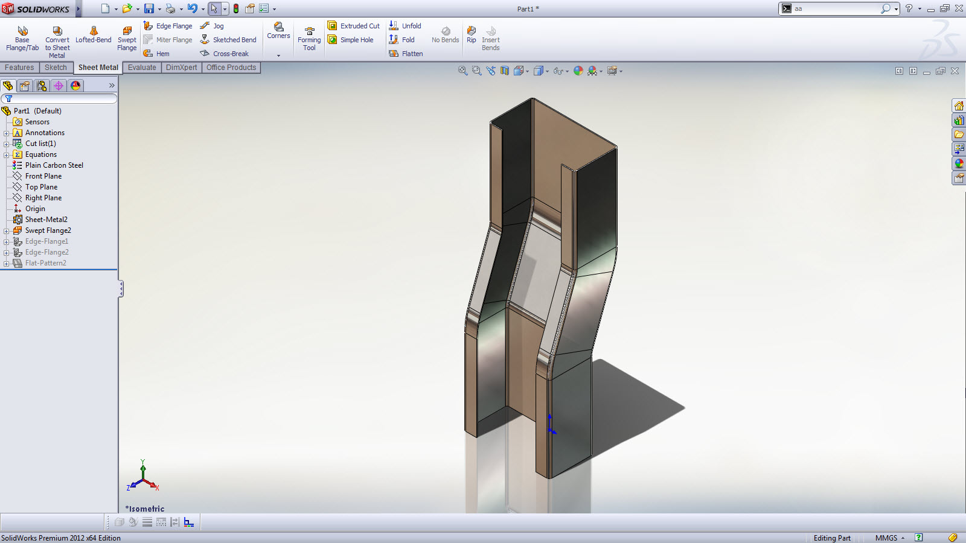Expand the Swept Flange2 tree node
Screen dimensions: 966x543
click(7, 230)
